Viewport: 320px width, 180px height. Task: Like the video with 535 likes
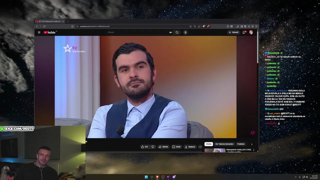coord(144,147)
